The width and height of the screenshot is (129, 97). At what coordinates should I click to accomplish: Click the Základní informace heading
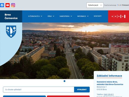click(x=109, y=76)
